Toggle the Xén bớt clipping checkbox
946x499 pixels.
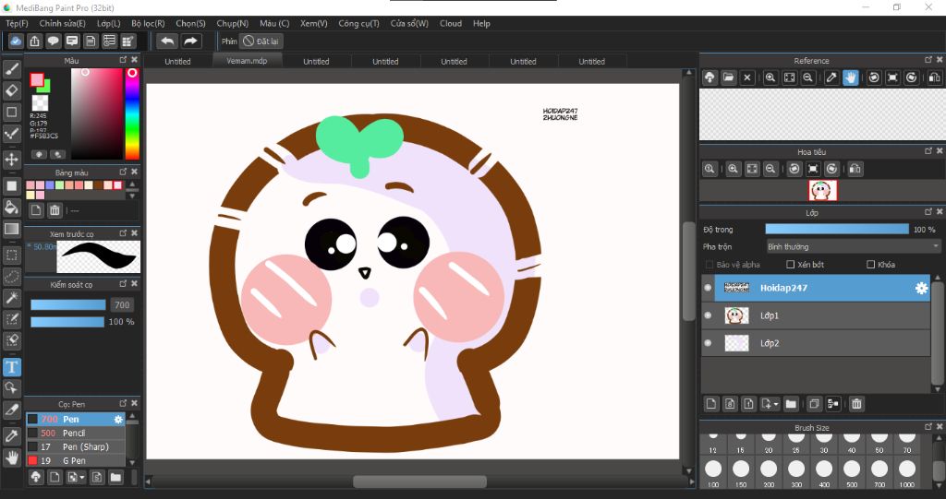coord(791,265)
